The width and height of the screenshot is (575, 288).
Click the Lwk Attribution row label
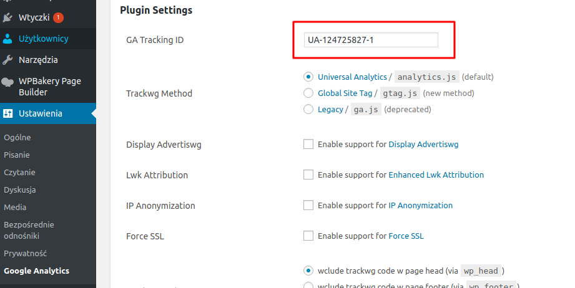(157, 175)
